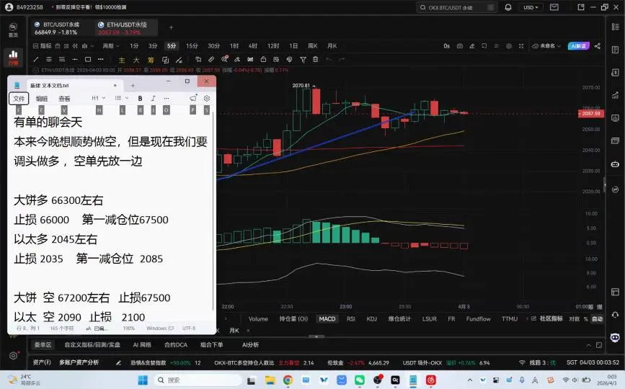Apply bold formatting in Notepad

click(140, 99)
